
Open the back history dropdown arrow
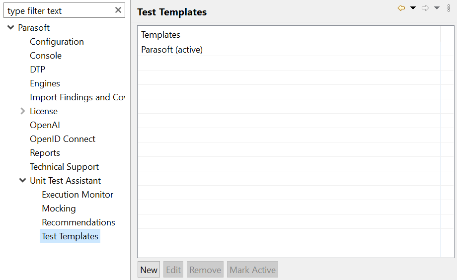(413, 8)
